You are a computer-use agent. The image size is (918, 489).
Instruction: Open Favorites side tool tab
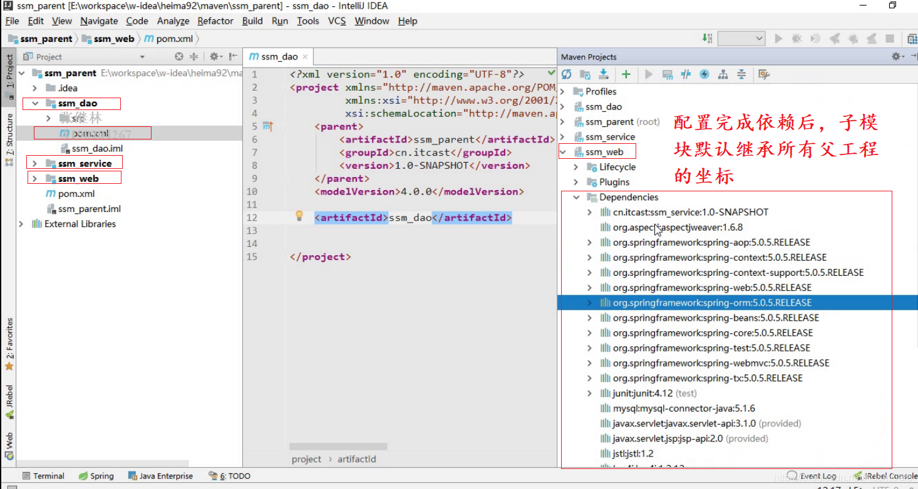9,344
